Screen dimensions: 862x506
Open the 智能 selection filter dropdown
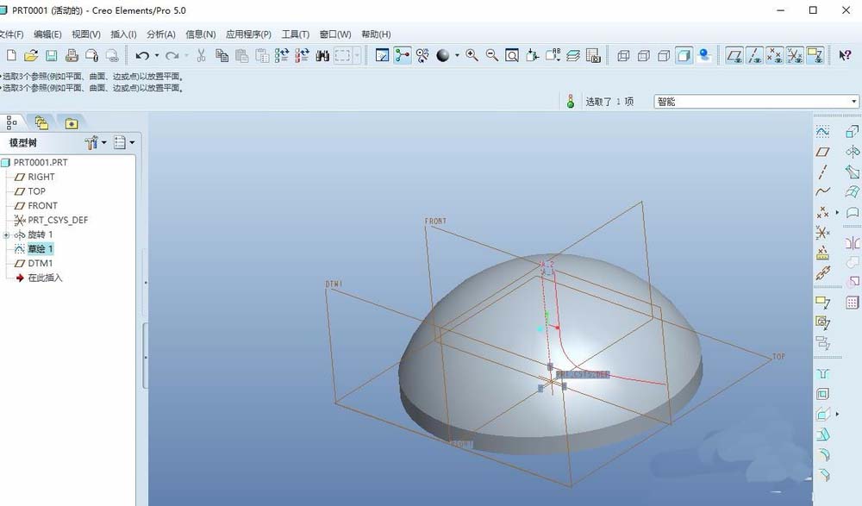click(853, 102)
